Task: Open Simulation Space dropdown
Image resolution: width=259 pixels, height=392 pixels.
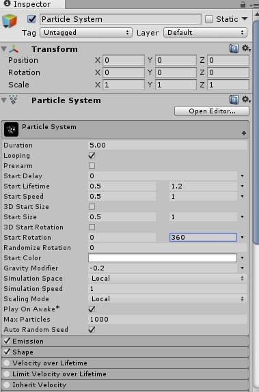Action: (167, 279)
